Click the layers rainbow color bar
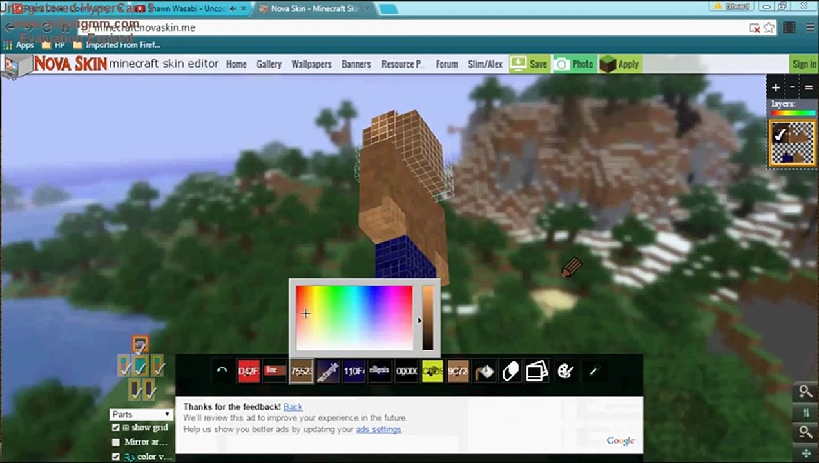Image resolution: width=819 pixels, height=463 pixels. (x=793, y=113)
